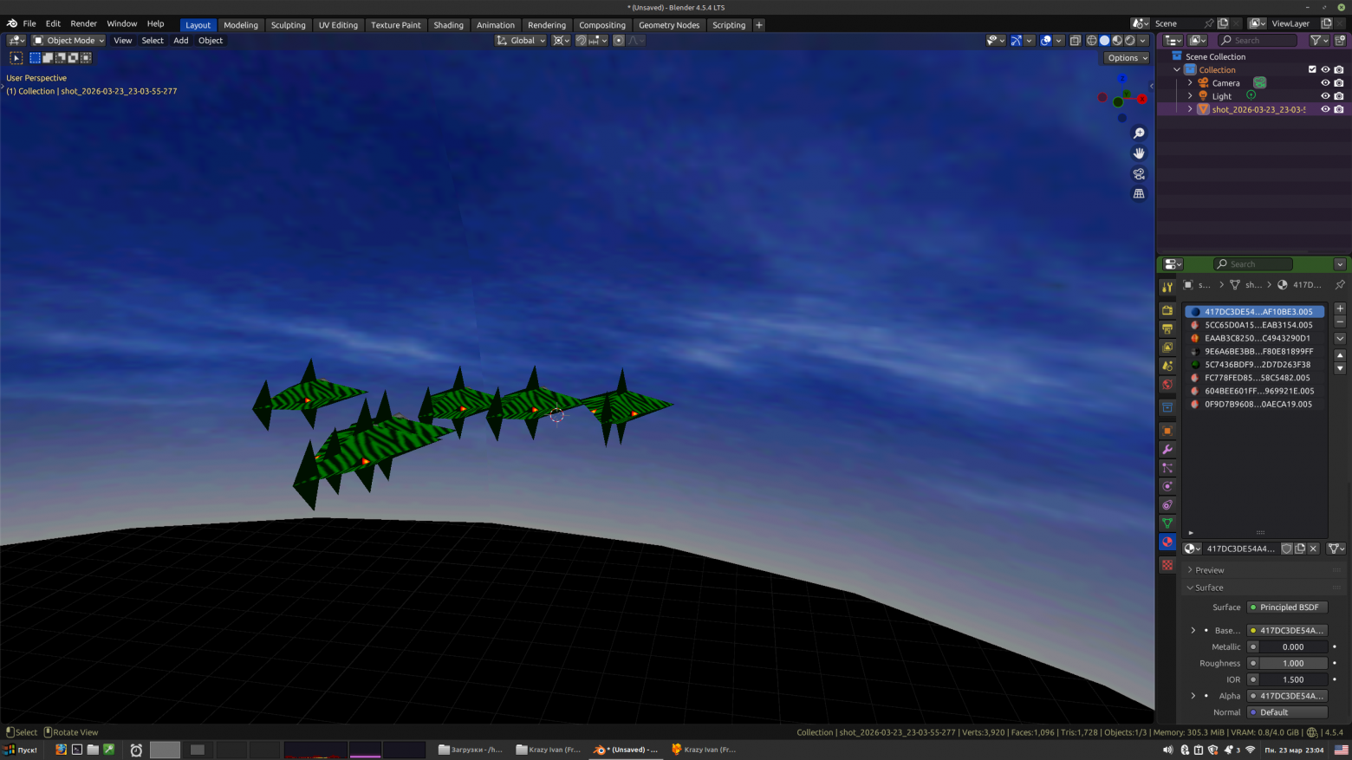This screenshot has height=760, width=1352.
Task: Add a material slot with plus button
Action: click(1340, 309)
